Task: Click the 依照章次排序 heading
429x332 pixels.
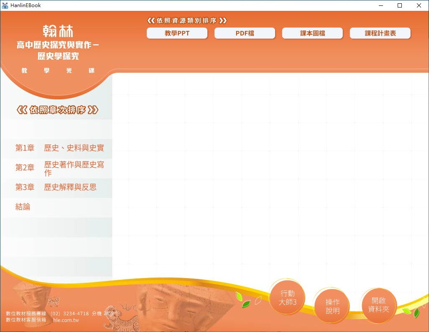Action: click(x=58, y=110)
